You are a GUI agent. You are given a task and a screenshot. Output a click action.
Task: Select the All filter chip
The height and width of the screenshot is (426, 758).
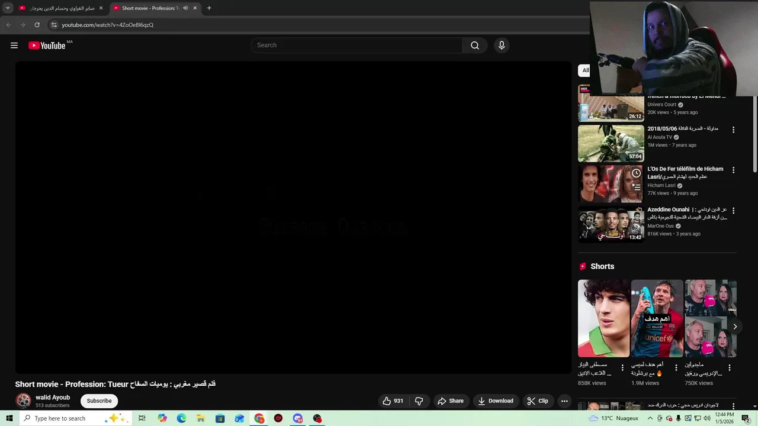click(584, 70)
